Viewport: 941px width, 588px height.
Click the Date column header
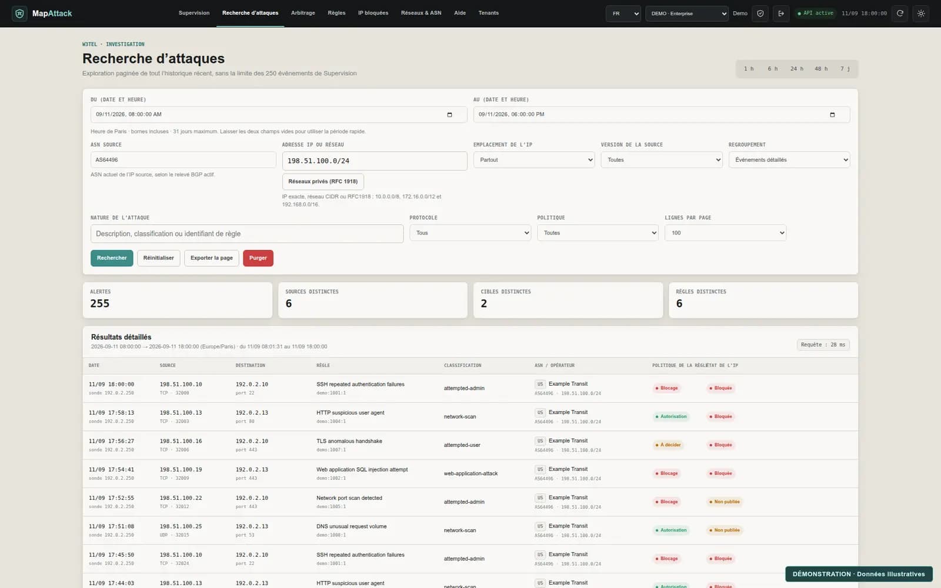[x=94, y=366]
